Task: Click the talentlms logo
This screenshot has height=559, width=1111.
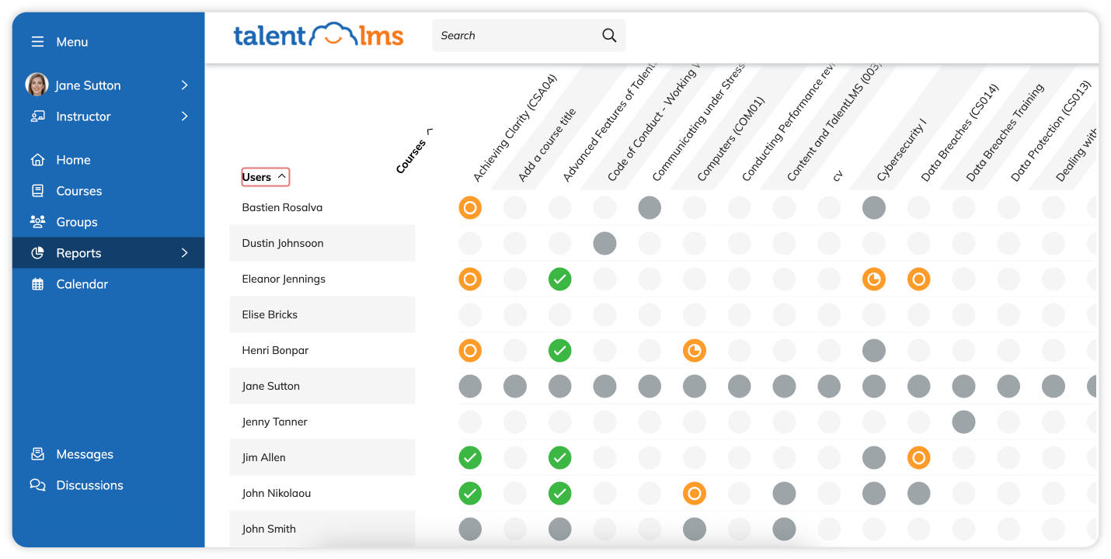Action: pyautogui.click(x=319, y=35)
